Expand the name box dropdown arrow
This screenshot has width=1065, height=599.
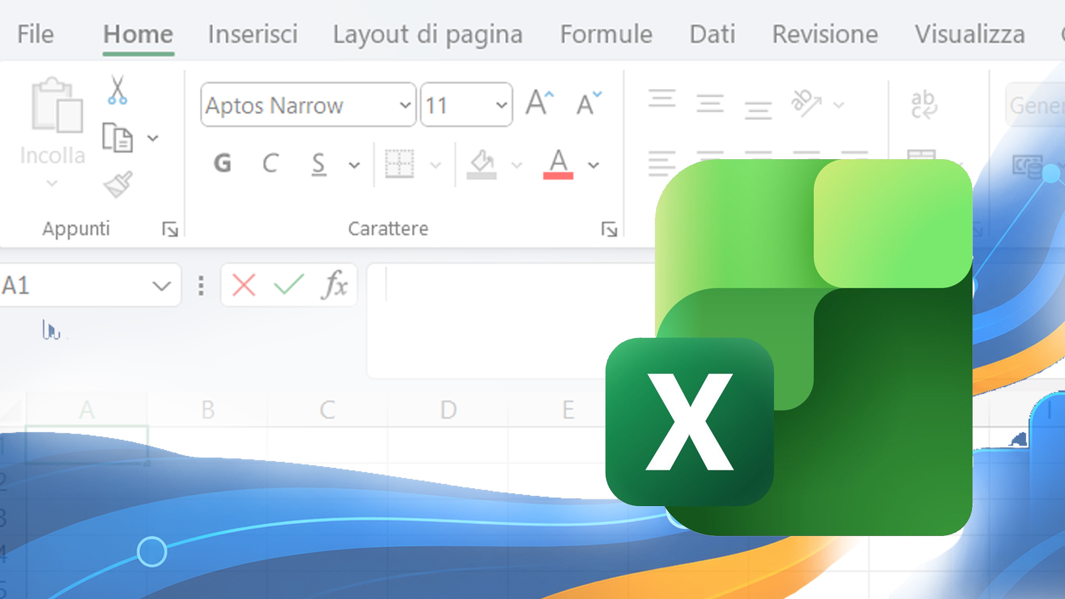click(x=162, y=286)
